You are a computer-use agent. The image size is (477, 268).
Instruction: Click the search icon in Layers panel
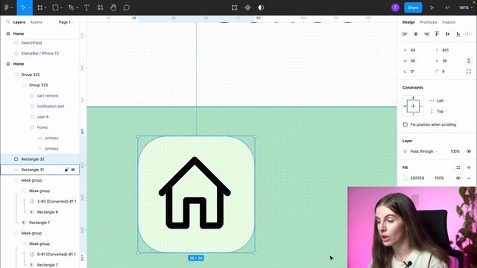[x=8, y=22]
